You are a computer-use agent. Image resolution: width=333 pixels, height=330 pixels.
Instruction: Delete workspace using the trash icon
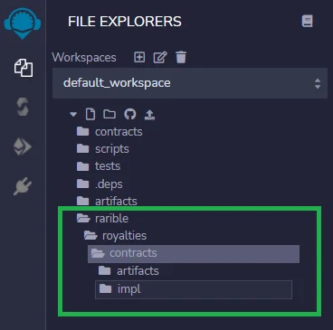(181, 57)
